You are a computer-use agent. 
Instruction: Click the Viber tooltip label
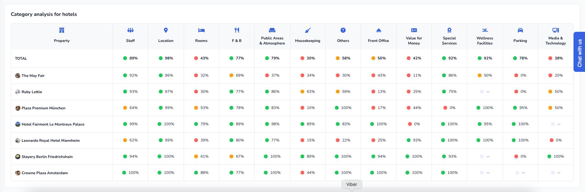[352, 184]
